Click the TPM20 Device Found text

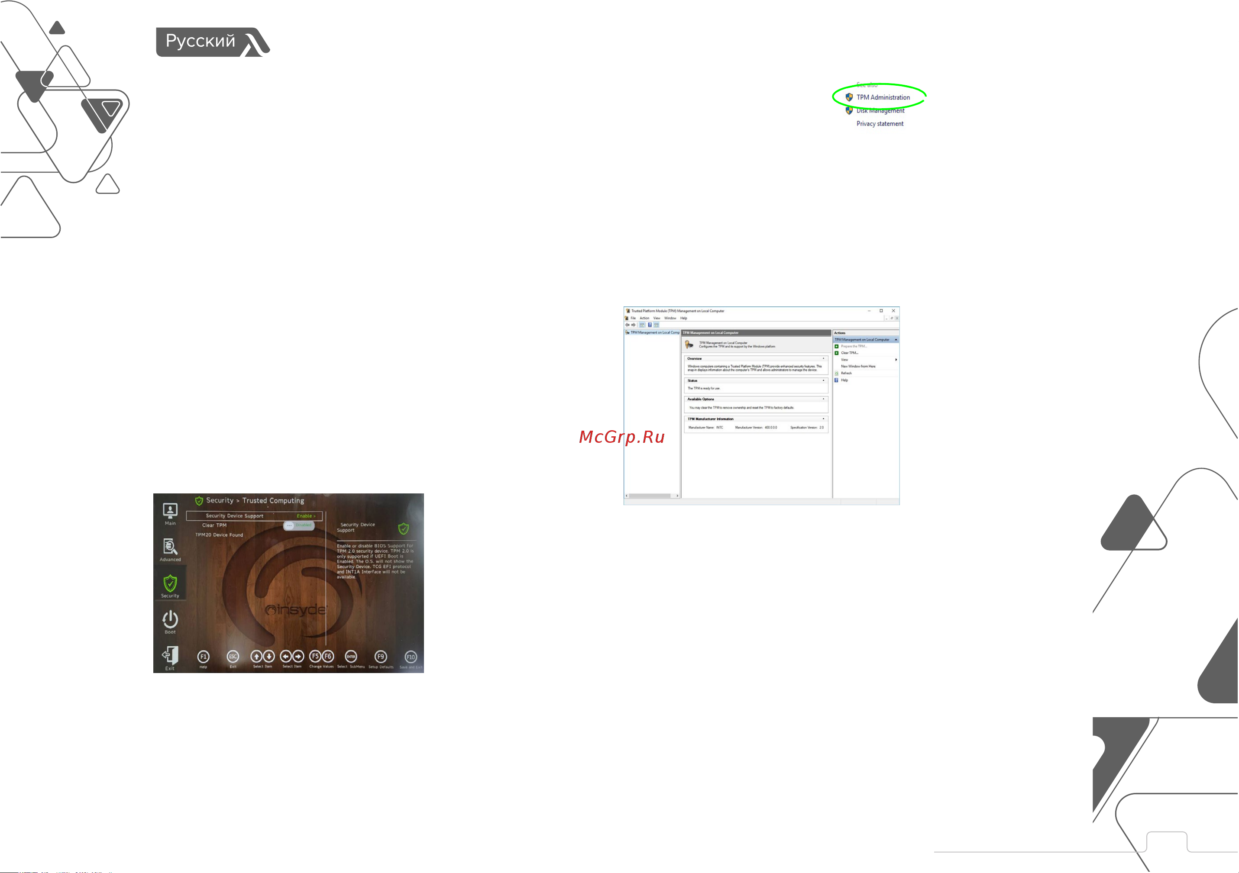[x=219, y=535]
